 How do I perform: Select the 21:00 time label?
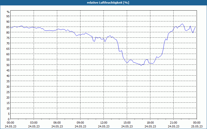coord(173,123)
